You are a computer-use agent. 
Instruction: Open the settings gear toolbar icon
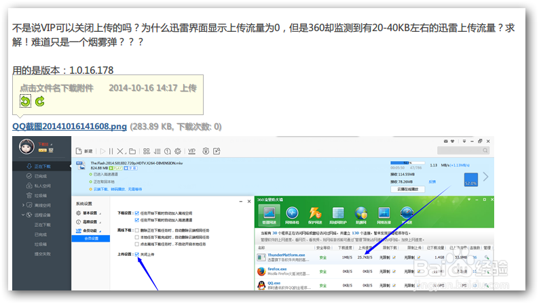tap(178, 151)
